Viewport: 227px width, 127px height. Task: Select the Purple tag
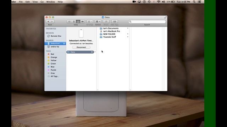53,70
